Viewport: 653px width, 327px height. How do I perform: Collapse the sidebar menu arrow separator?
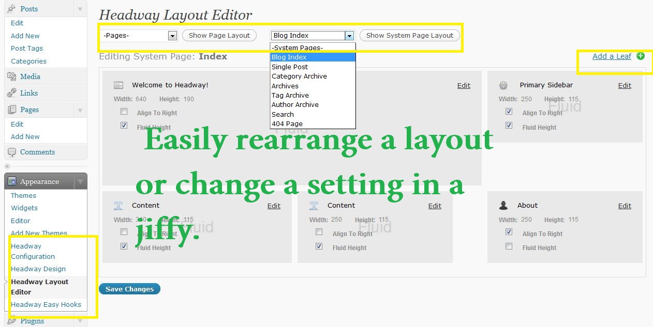tap(7, 166)
